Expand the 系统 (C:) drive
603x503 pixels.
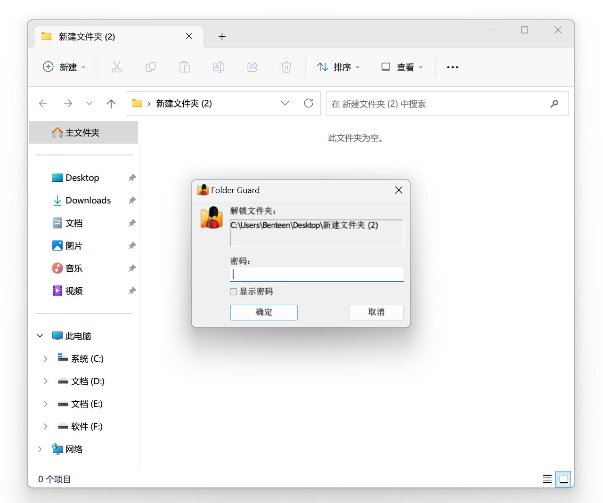pyautogui.click(x=46, y=358)
